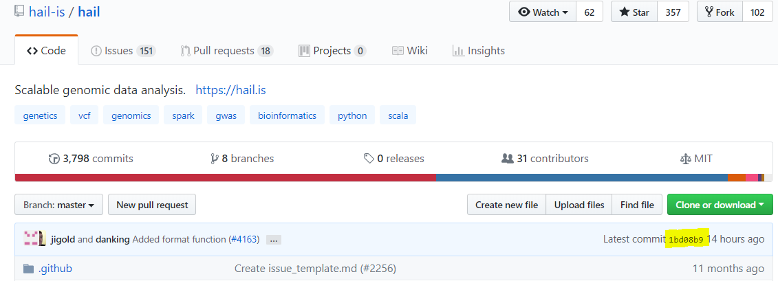Viewport: 778px width, 281px height.
Task: Click the .github folder icon
Action: 29,269
